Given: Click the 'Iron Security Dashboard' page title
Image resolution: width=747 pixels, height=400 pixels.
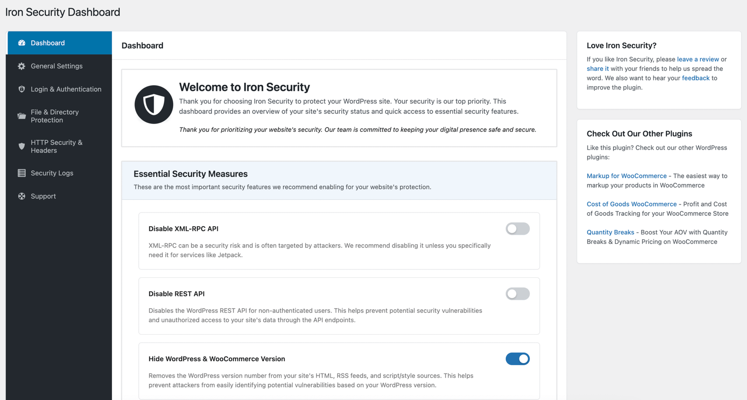Looking at the screenshot, I should [63, 12].
